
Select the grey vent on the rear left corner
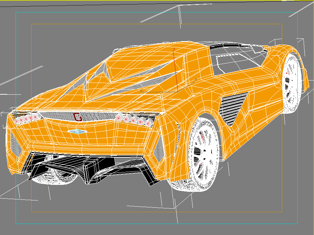point(16,145)
